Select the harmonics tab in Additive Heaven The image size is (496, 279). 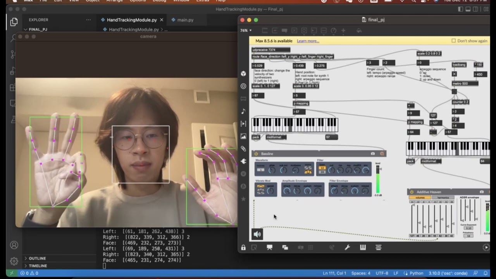click(x=443, y=198)
